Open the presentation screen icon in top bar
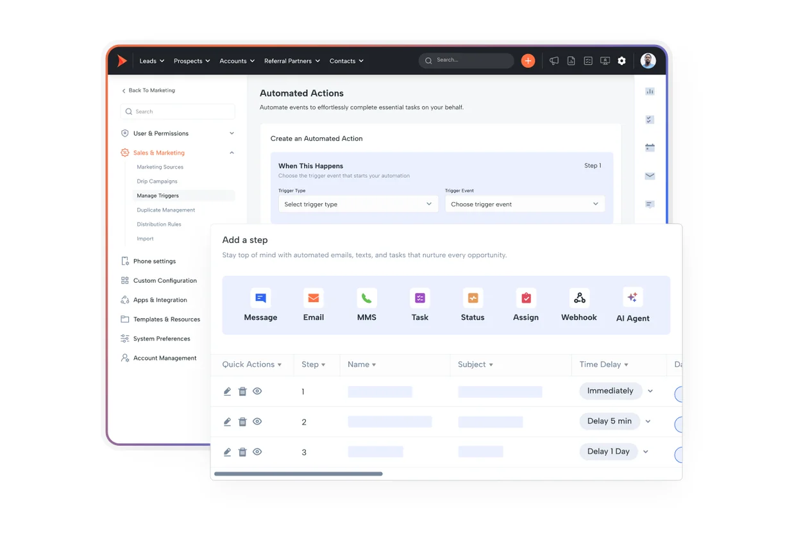The height and width of the screenshot is (540, 810). (605, 61)
